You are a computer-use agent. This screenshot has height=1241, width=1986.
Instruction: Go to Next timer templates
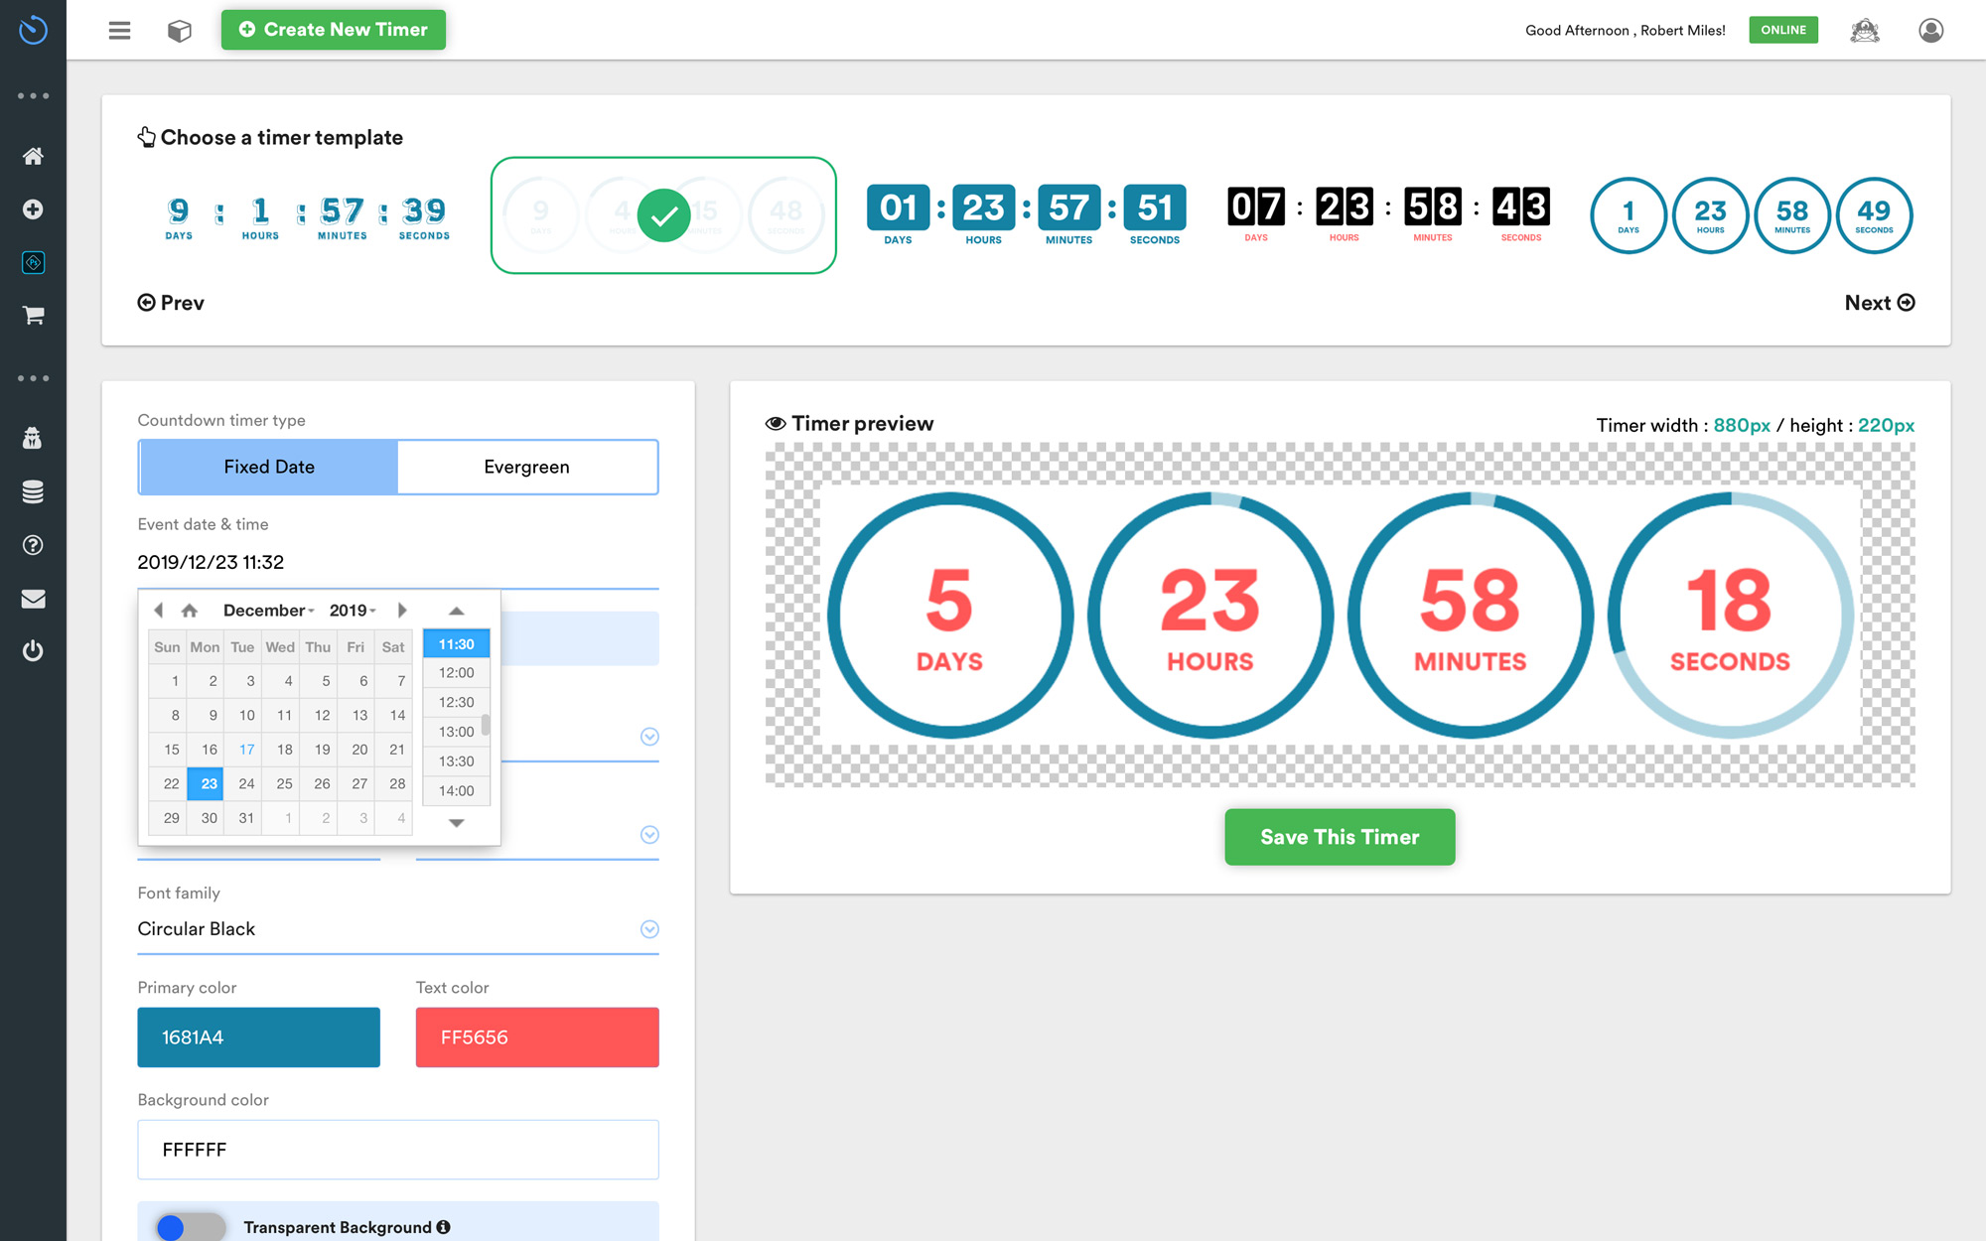coord(1879,303)
